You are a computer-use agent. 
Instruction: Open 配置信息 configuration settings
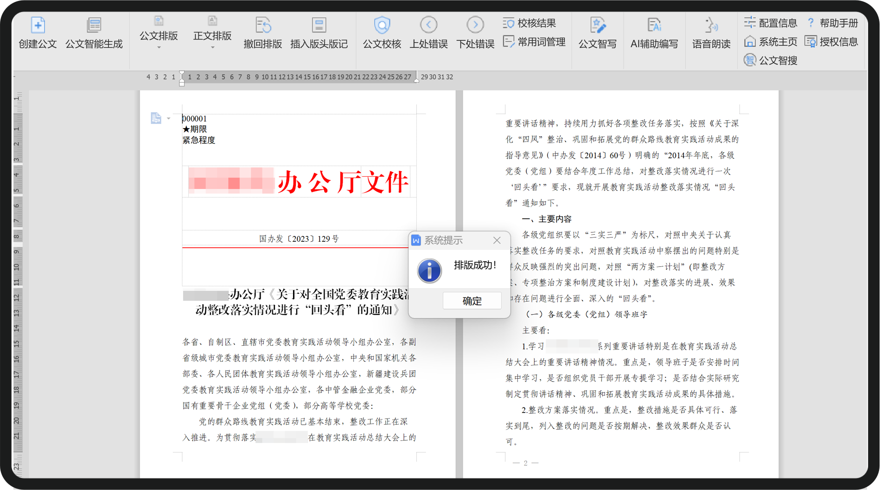[x=771, y=23]
